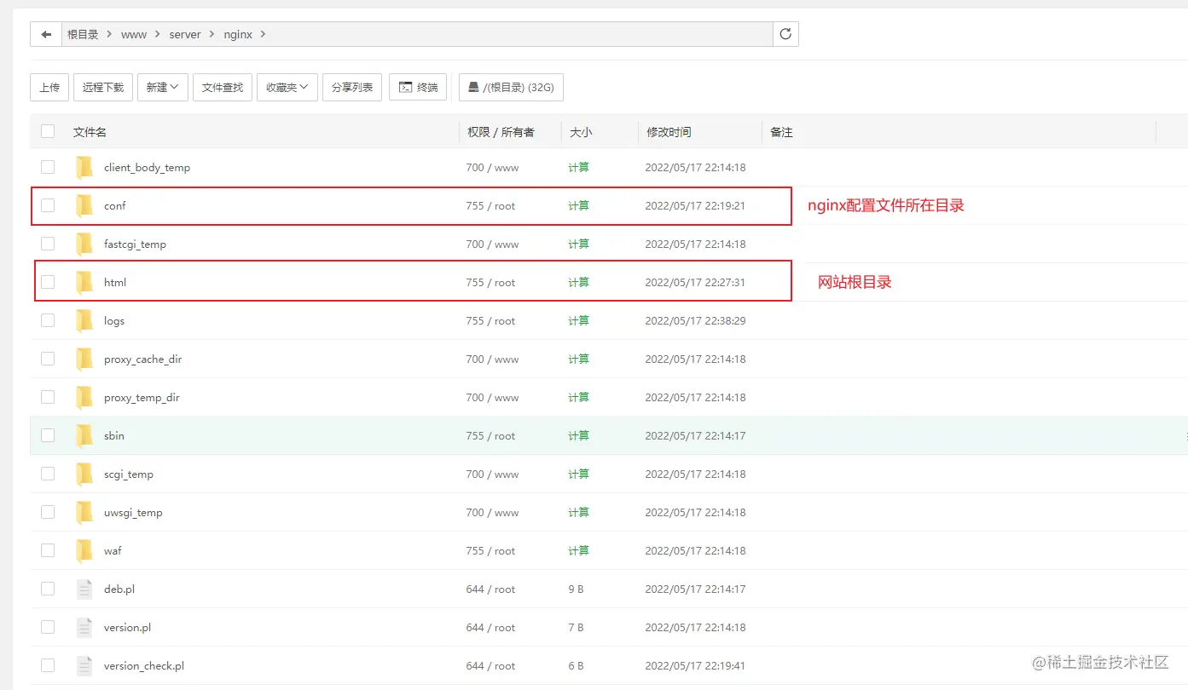Click deb.pl file icon
Screen dimensions: 1188x690
(84, 589)
